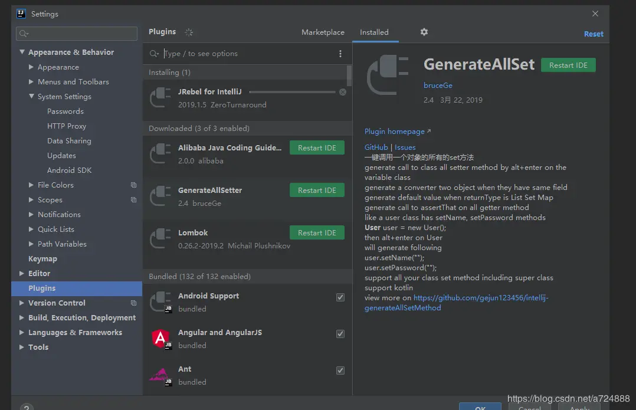The image size is (636, 410).
Task: Toggle the Ant plugin checkbox
Action: pos(340,370)
